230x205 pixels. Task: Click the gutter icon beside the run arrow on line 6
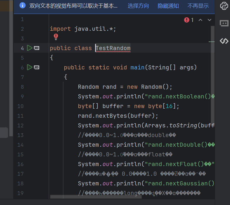coord(37,67)
